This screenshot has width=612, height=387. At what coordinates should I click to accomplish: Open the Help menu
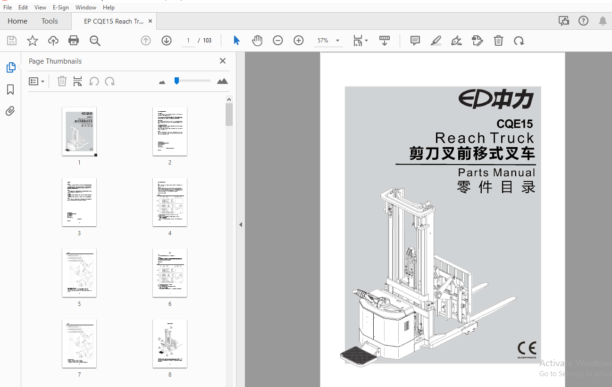point(109,8)
